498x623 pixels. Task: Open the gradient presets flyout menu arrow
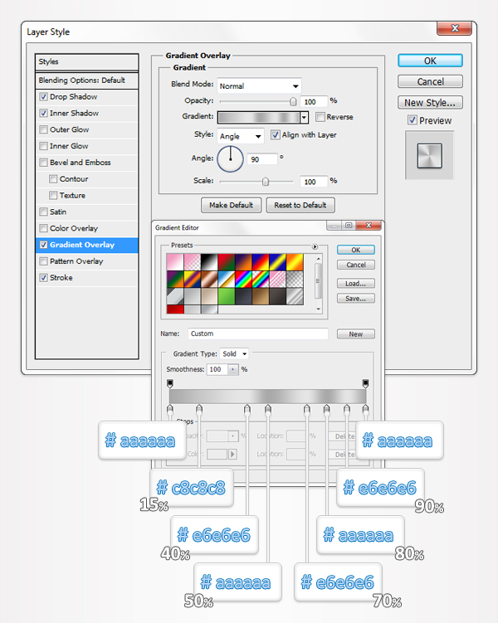coord(315,246)
